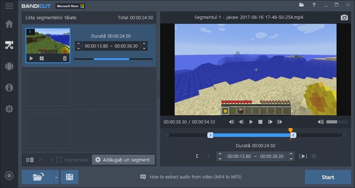Set end point with right bracket icon

[x=208, y=156]
